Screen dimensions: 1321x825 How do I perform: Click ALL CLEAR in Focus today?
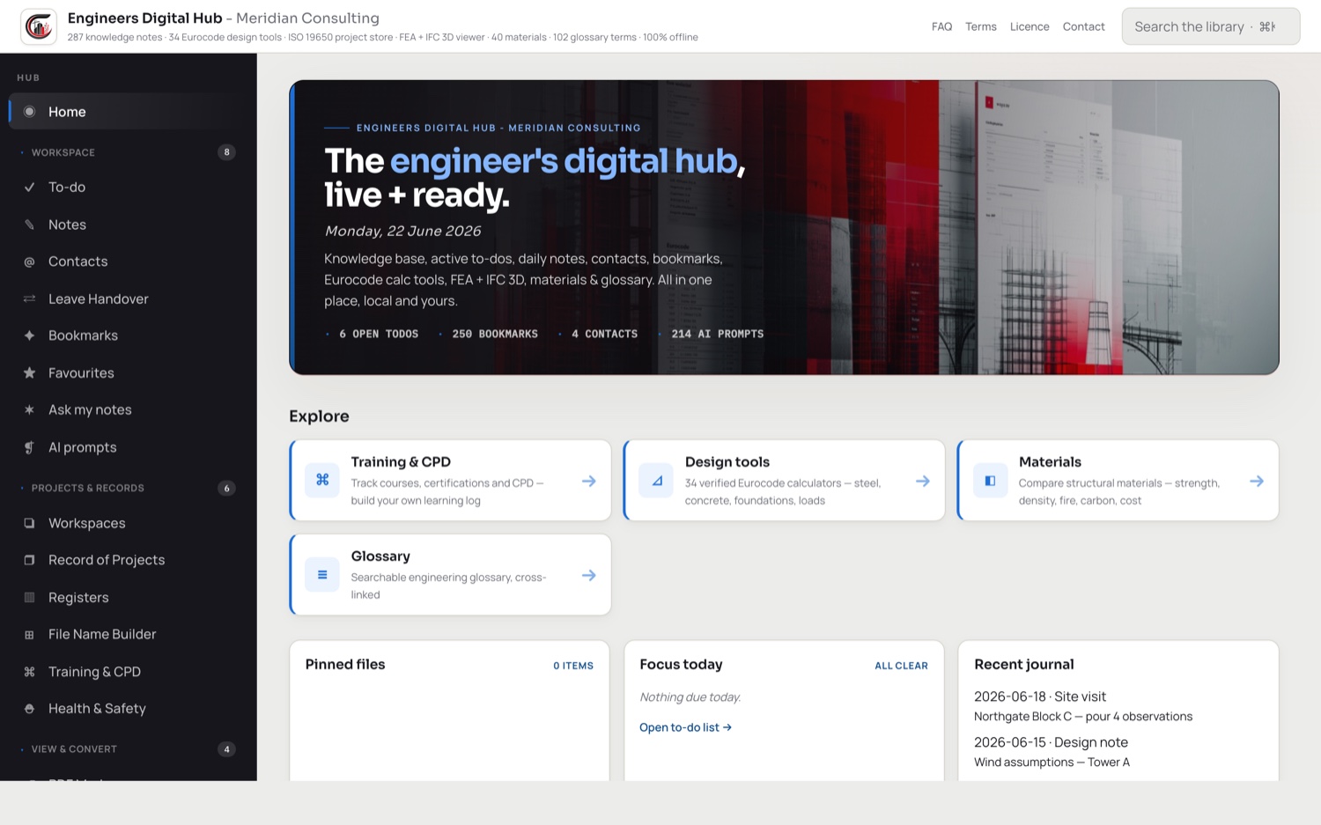901,666
